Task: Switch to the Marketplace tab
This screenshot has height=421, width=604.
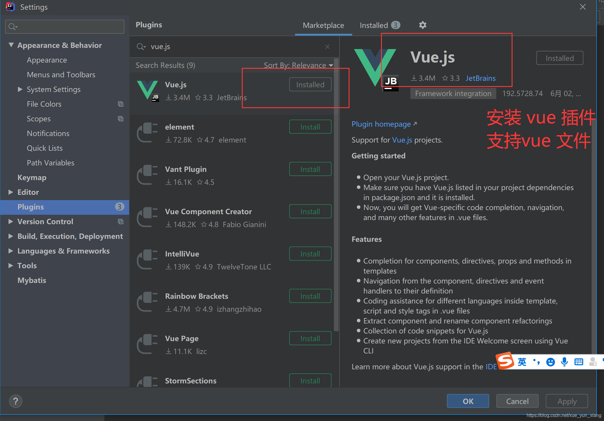Action: point(323,25)
